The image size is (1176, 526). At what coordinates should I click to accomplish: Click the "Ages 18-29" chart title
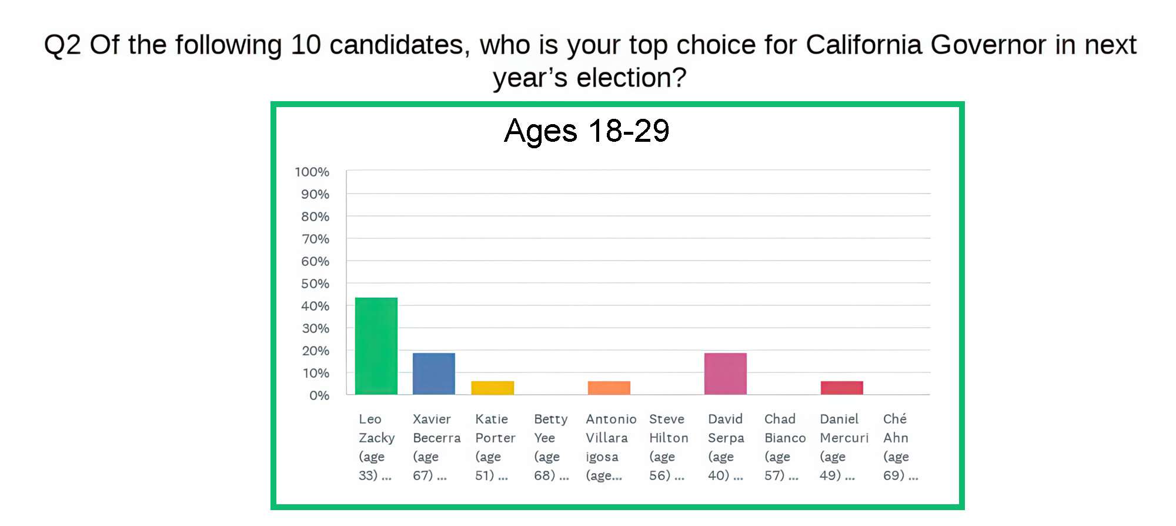(587, 131)
